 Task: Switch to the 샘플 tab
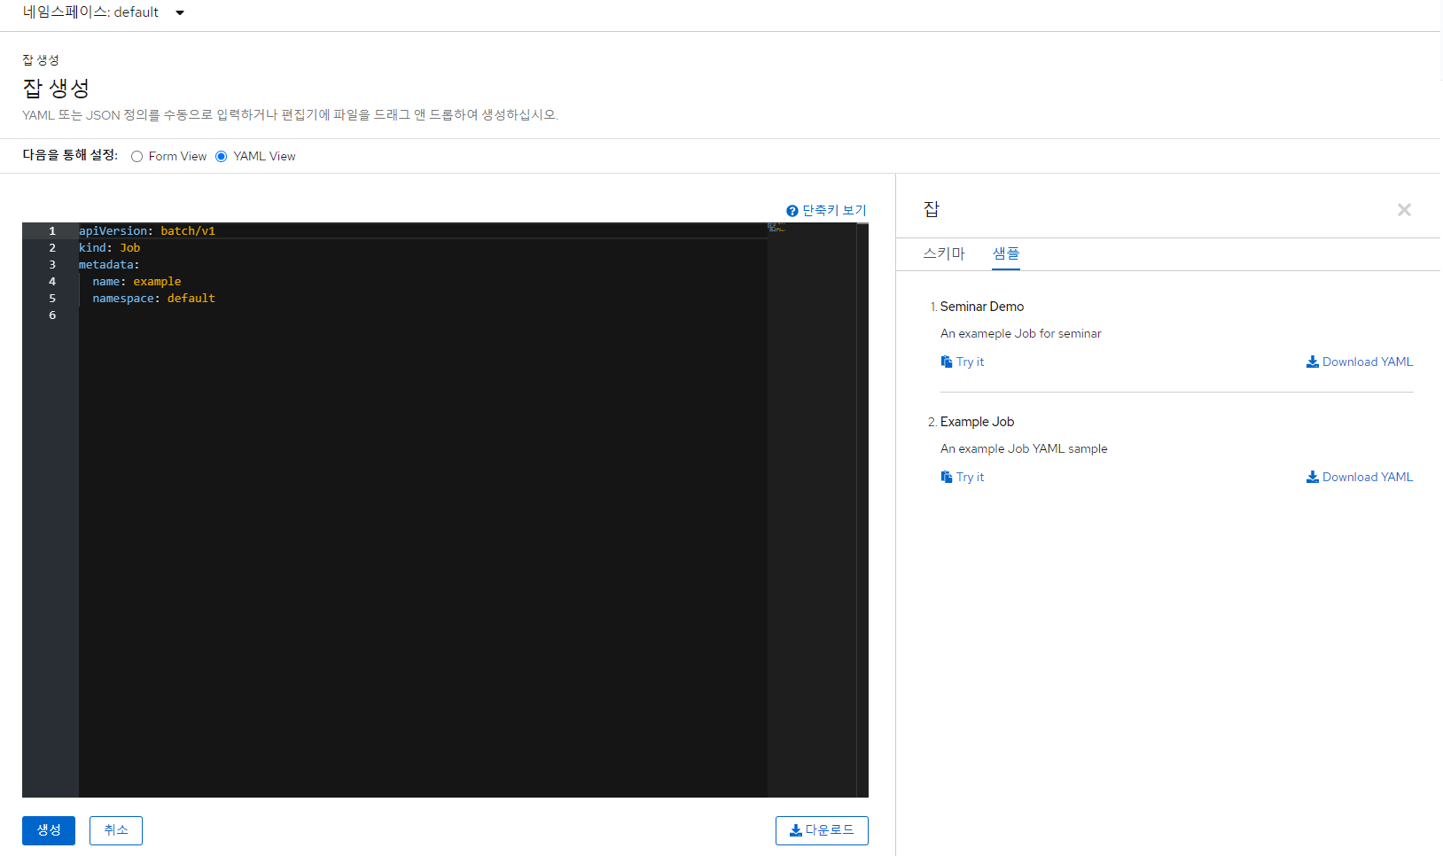1005,253
